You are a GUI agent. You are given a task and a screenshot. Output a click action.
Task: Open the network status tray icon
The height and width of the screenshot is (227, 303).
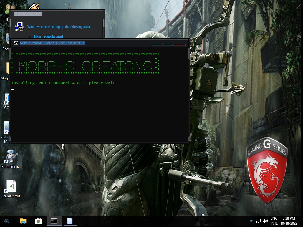[258, 221]
